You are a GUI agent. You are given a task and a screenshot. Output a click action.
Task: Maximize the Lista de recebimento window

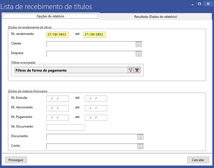point(200,4)
